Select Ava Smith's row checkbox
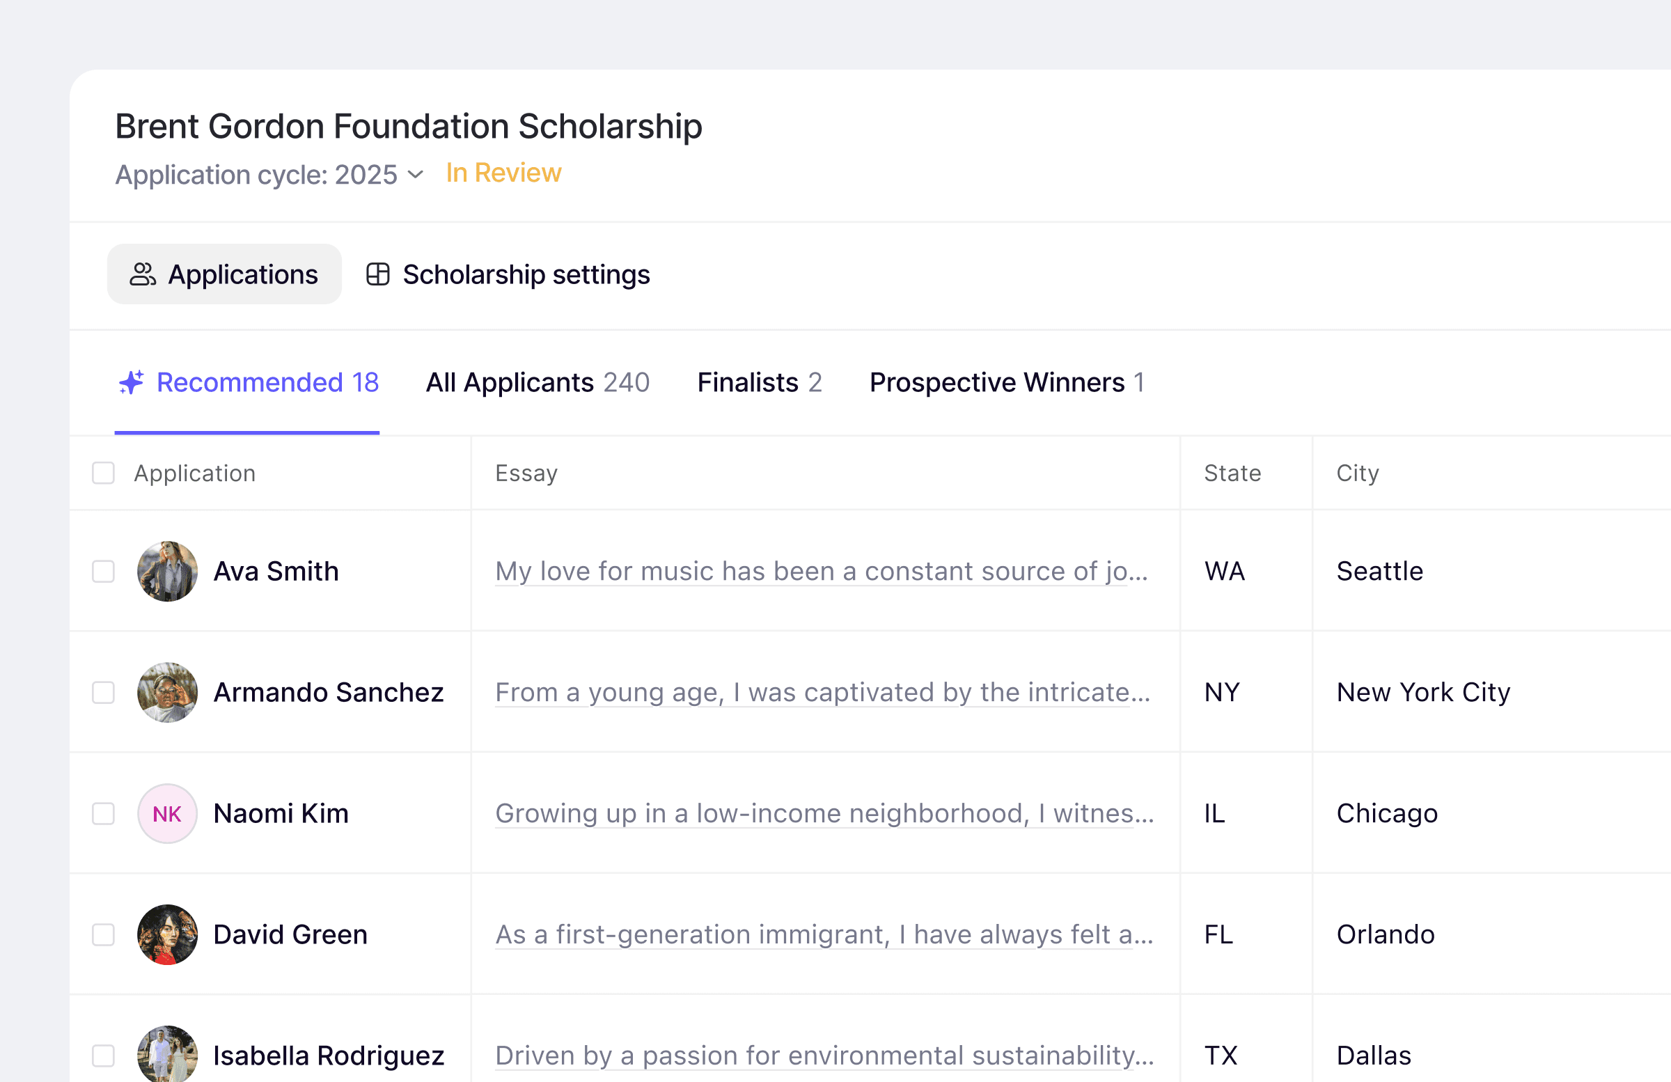Viewport: 1671px width, 1082px height. tap(103, 572)
